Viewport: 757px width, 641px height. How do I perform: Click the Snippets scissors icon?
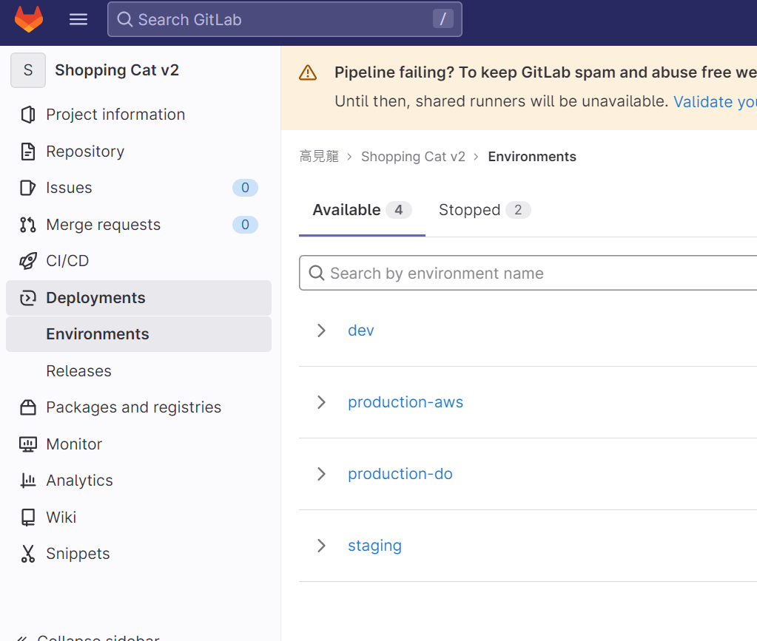(28, 554)
